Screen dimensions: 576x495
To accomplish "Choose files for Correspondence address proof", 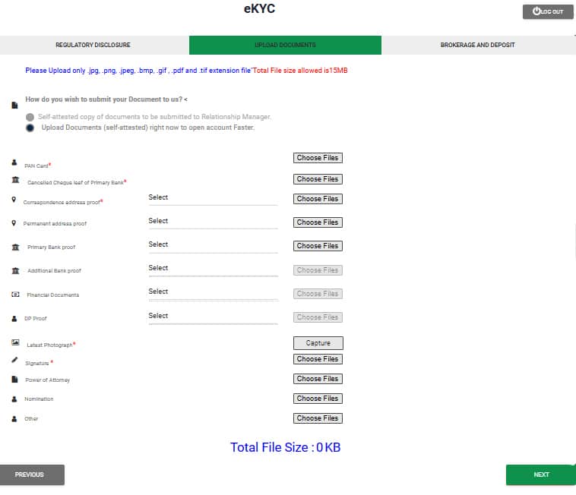I will coord(318,199).
